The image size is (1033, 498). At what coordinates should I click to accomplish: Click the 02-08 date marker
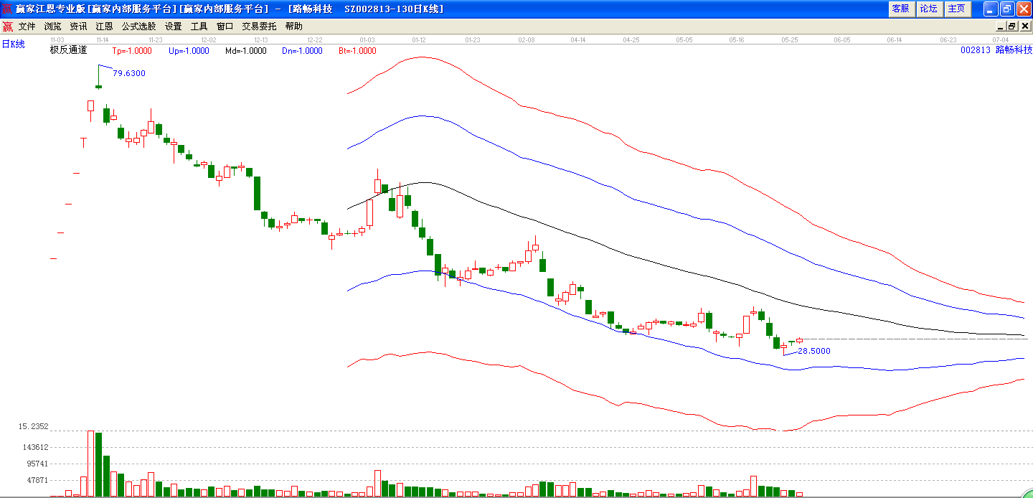[526, 39]
